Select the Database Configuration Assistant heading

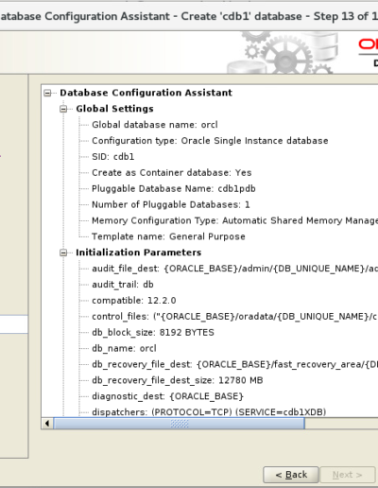(146, 93)
